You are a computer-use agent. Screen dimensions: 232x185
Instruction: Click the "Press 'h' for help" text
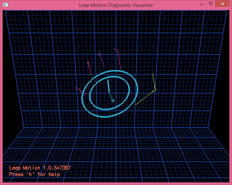34,175
